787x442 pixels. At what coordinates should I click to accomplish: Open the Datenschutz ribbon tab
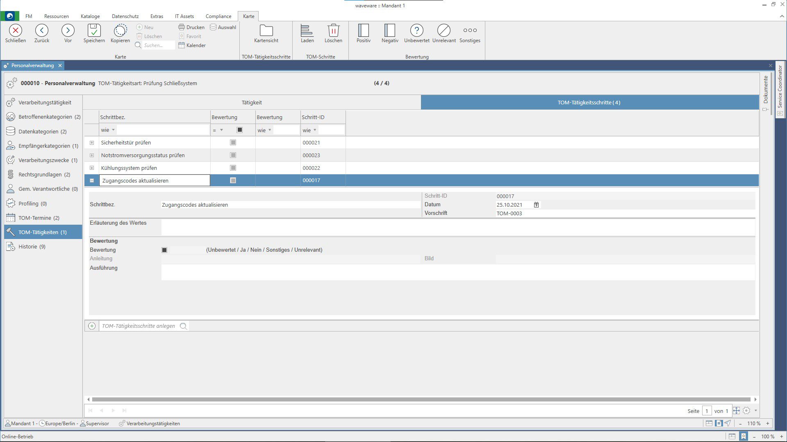click(125, 16)
